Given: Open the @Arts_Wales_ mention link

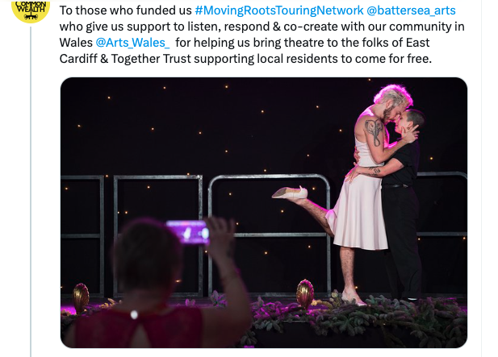Looking at the screenshot, I should point(132,43).
